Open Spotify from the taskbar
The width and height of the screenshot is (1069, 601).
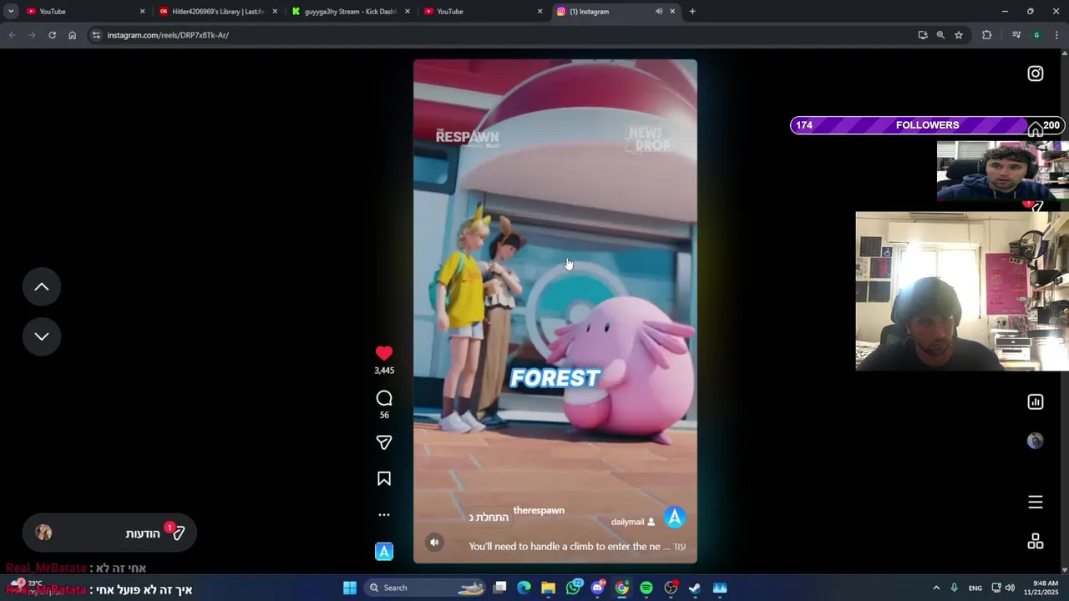coord(646,588)
